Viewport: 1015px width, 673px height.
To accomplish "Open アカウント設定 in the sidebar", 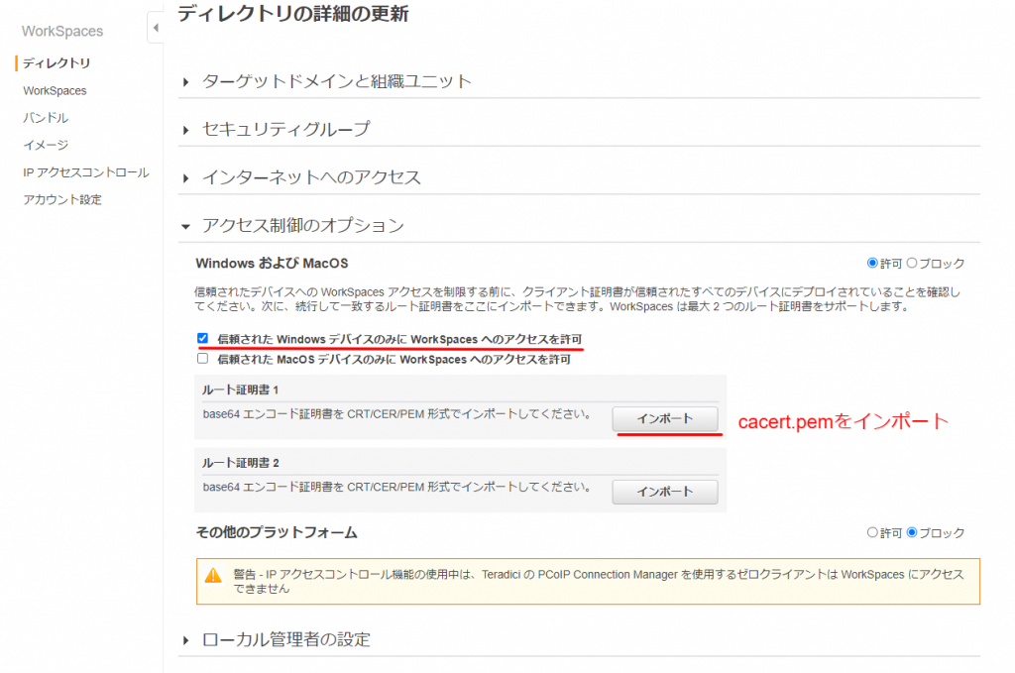I will (x=62, y=199).
